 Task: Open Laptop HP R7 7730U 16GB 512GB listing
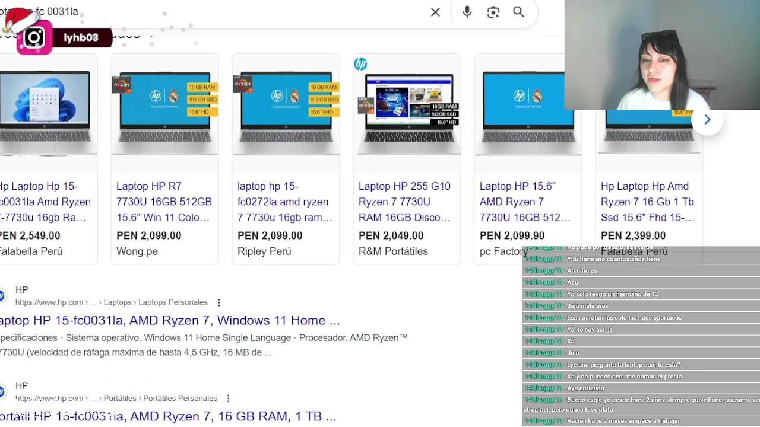click(164, 202)
